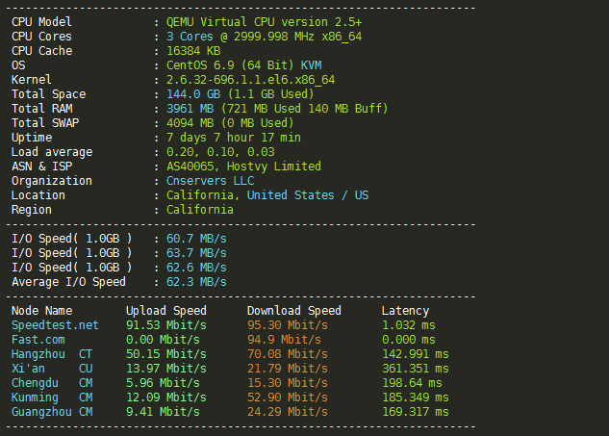The height and width of the screenshot is (436, 609).
Task: Click the QEMU Virtual CPU model value
Action: pyautogui.click(x=265, y=22)
